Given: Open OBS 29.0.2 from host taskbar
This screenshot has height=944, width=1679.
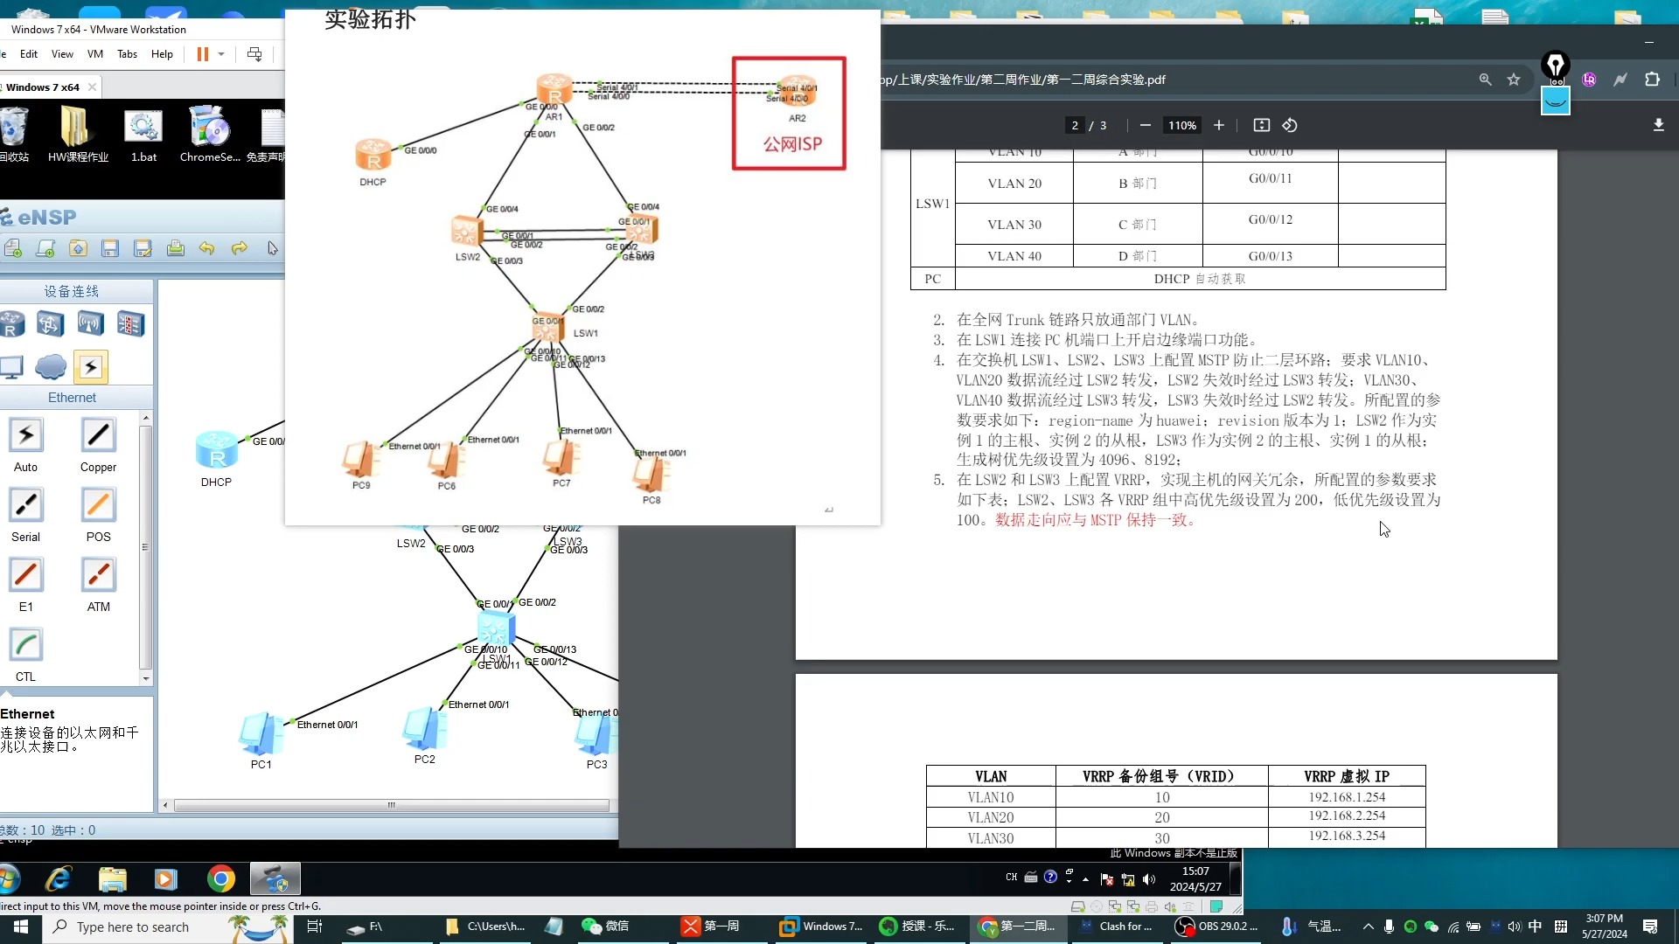Looking at the screenshot, I should coord(1216,927).
